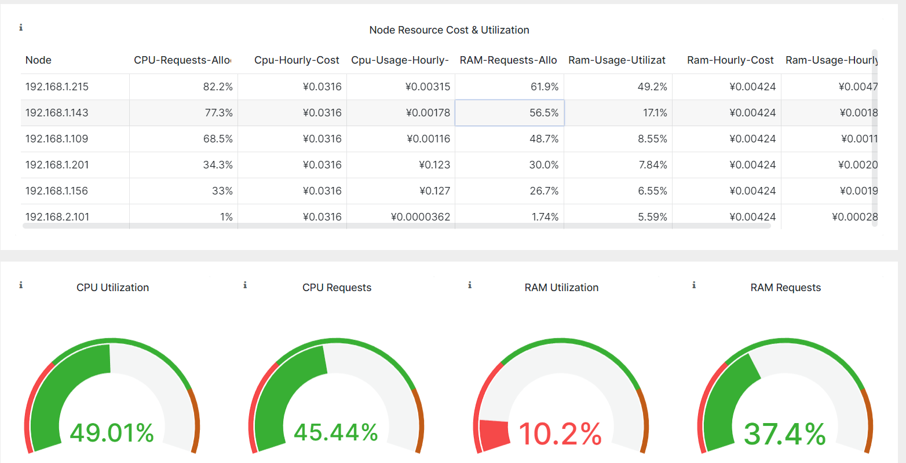Click the 48.7% RAM requests cell
The image size is (906, 463).
[510, 139]
